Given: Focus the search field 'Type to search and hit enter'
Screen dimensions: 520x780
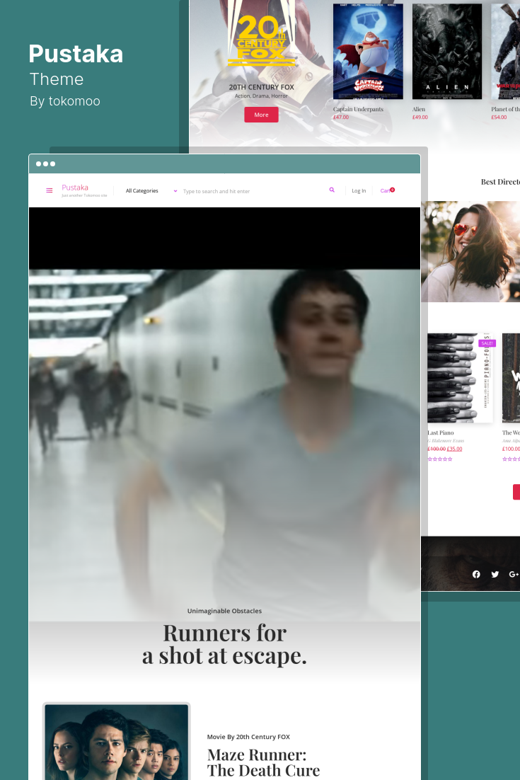Looking at the screenshot, I should tap(253, 191).
